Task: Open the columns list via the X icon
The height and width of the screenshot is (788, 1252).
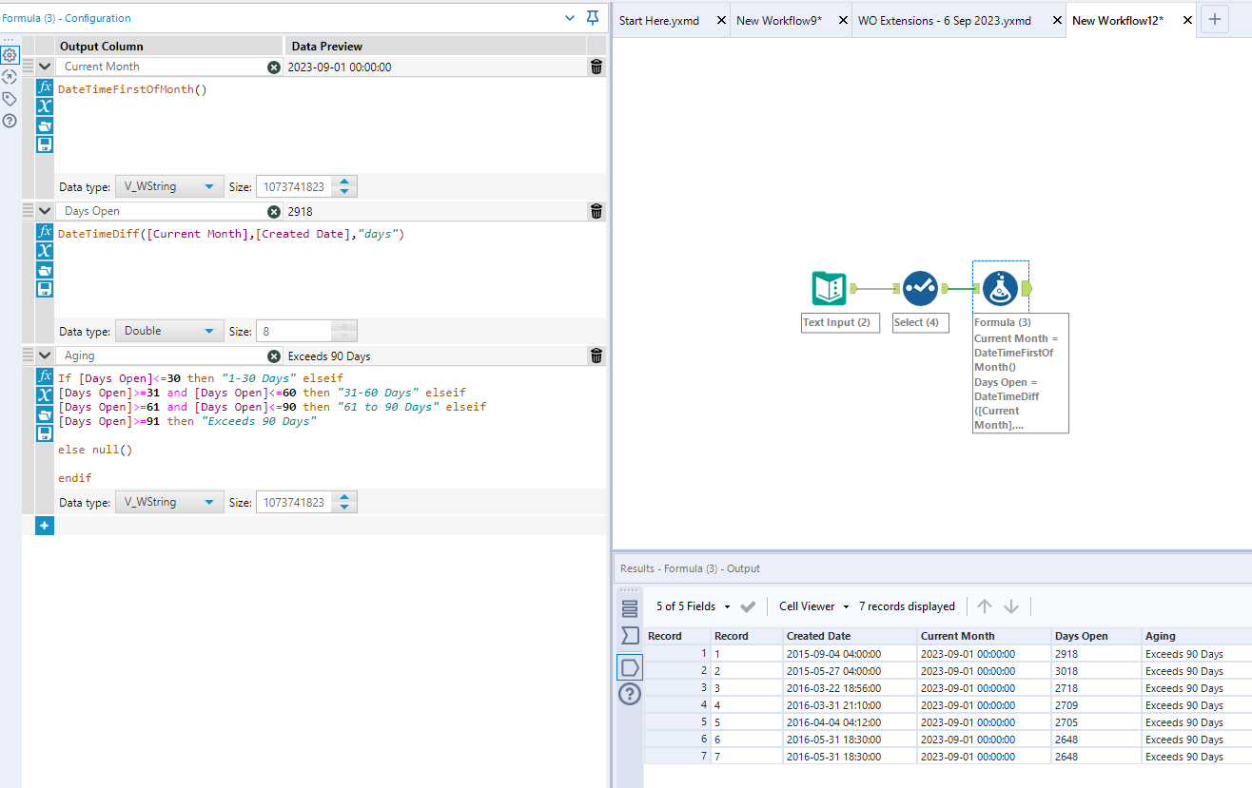Action: coord(44,106)
